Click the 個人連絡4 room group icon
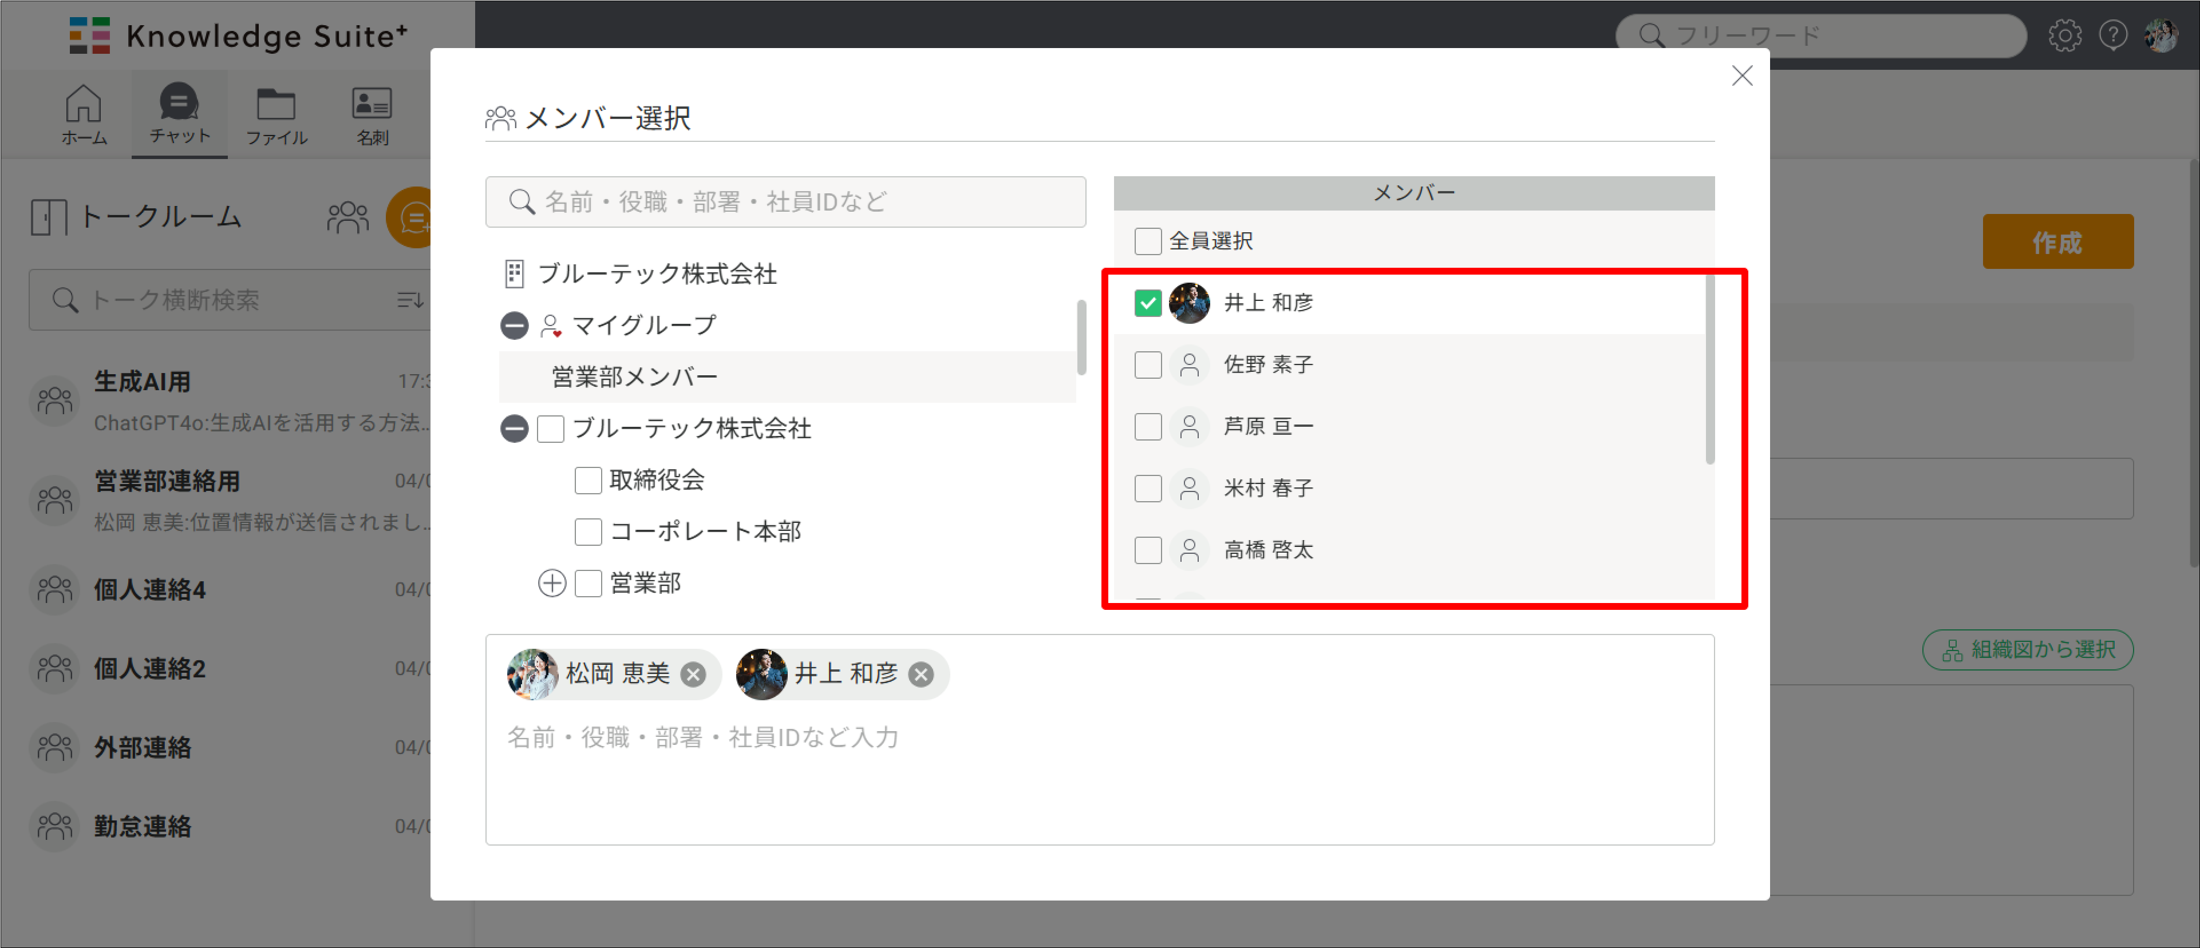Viewport: 2200px width, 948px height. click(x=54, y=590)
